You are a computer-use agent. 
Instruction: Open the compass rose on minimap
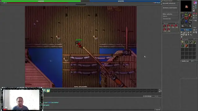(x=195, y=2)
